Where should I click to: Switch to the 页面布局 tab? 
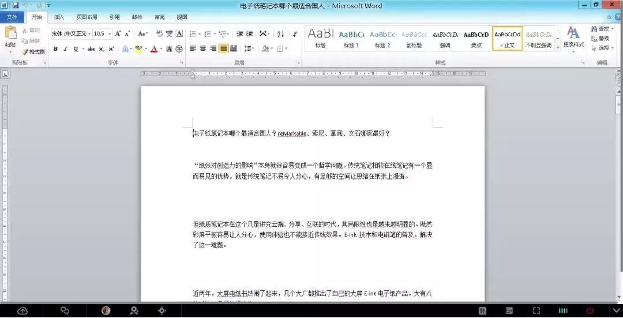pos(87,17)
